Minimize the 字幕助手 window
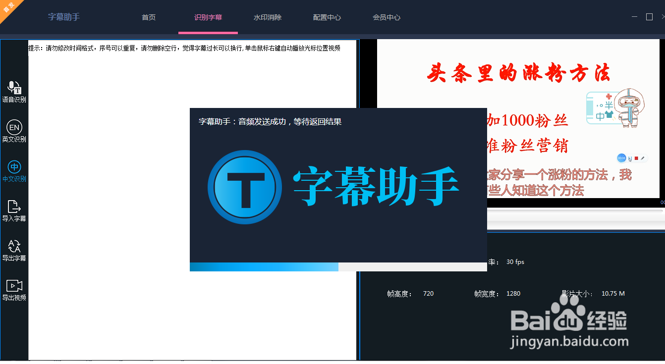 coord(634,17)
